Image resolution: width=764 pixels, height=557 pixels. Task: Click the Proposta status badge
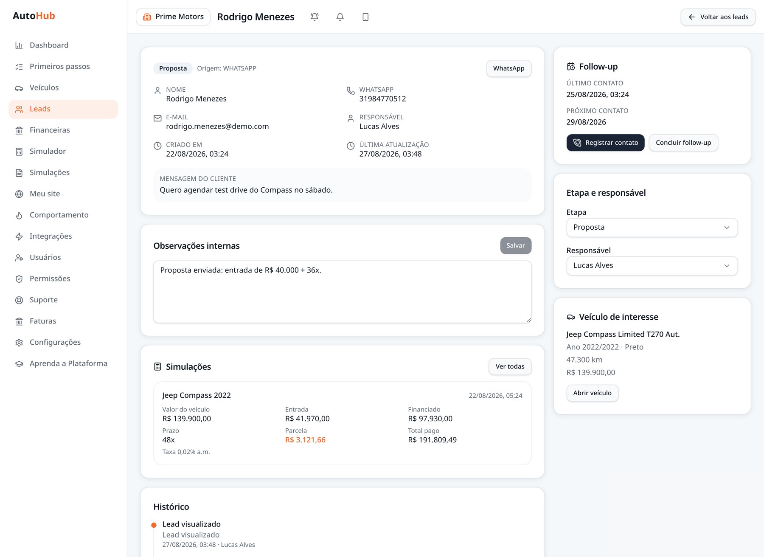tap(173, 68)
